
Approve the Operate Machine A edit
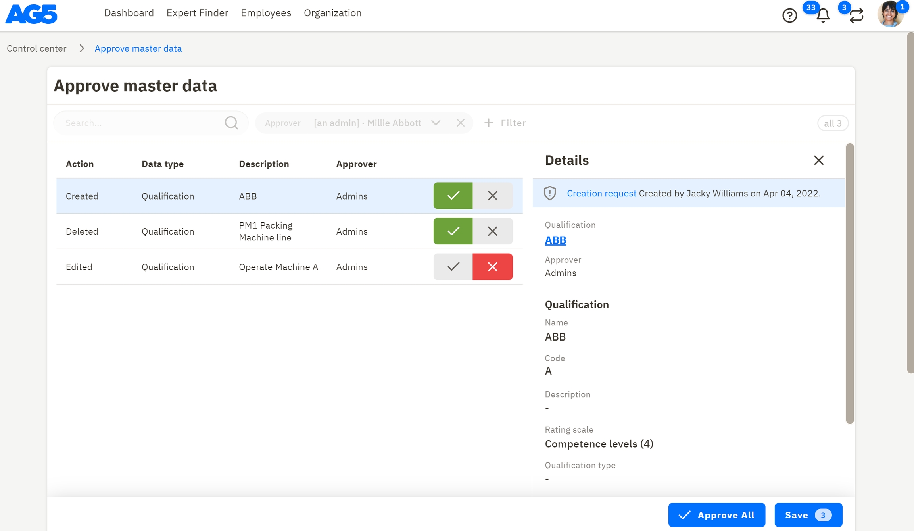453,267
